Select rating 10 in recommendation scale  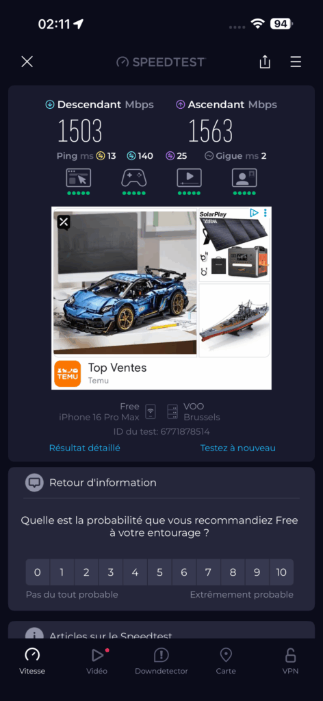coord(281,572)
